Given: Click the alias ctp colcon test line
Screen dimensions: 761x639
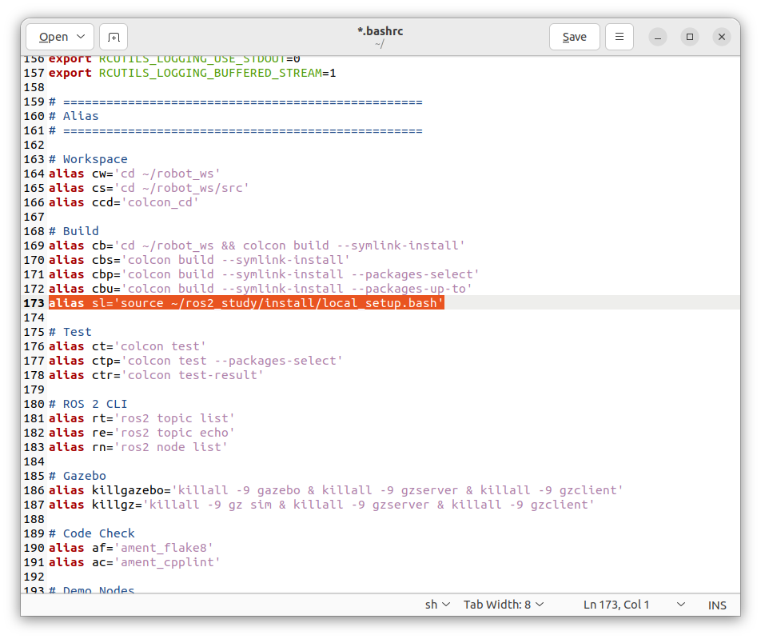Looking at the screenshot, I should [196, 361].
